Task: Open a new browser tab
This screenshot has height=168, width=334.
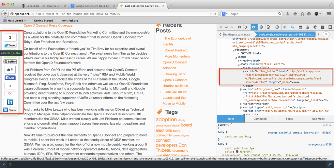Action: click(x=171, y=6)
